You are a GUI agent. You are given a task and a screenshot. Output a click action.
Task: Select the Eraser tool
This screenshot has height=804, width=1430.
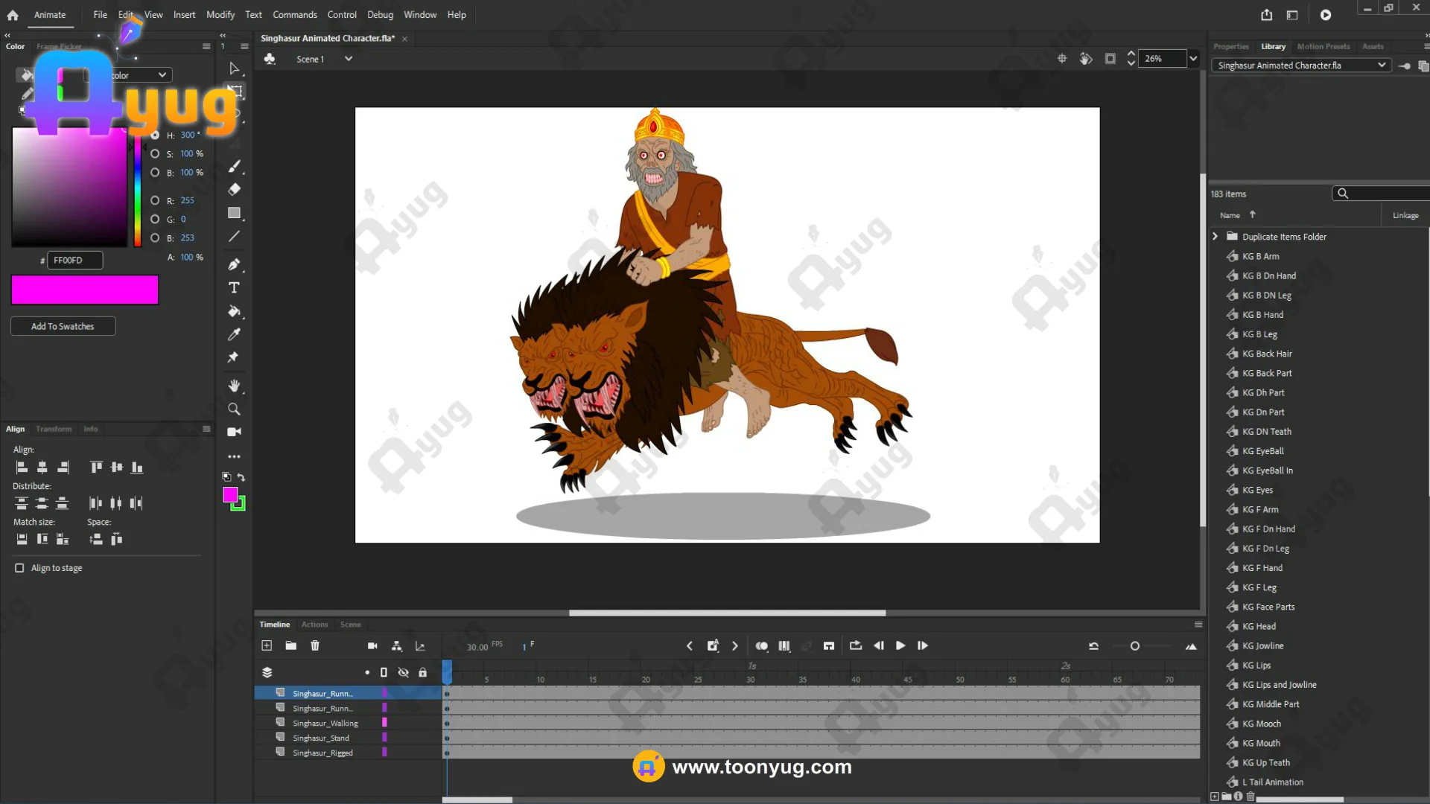[234, 189]
